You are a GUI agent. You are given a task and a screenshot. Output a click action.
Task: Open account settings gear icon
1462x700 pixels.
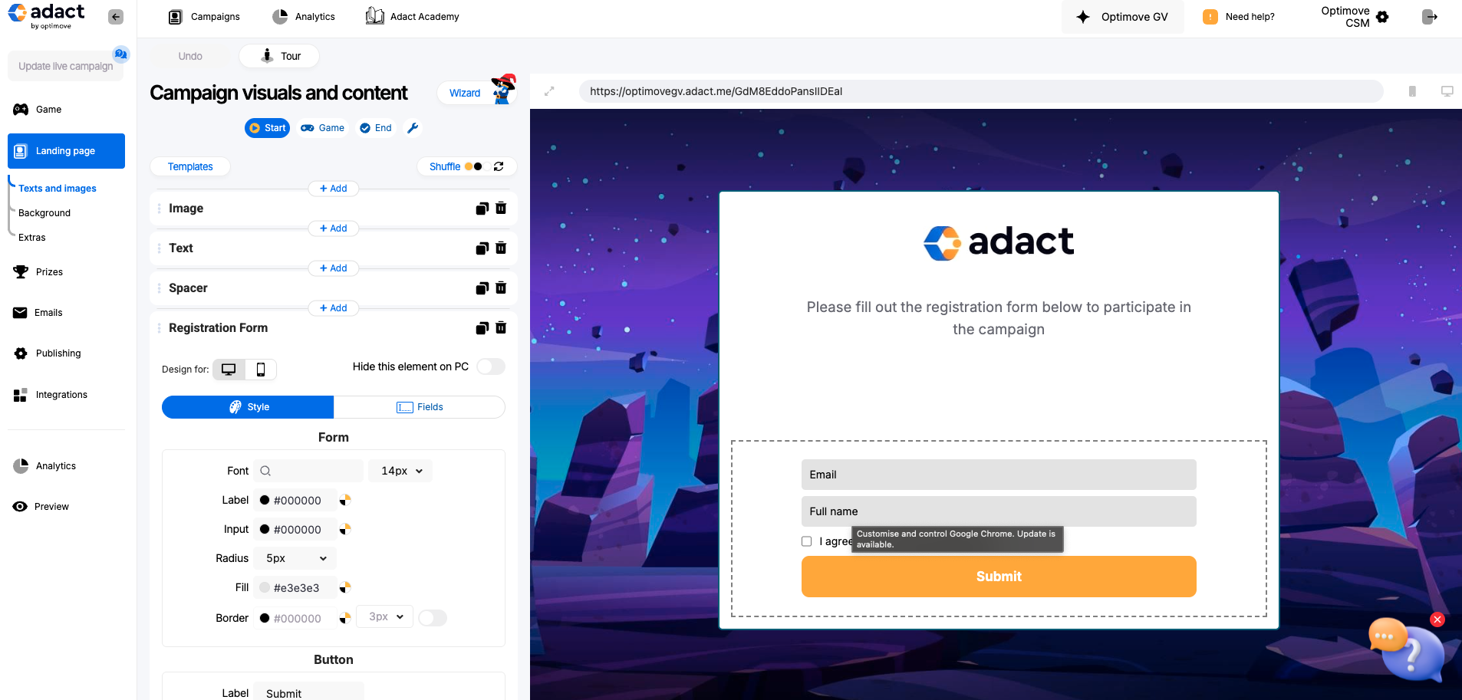click(1382, 17)
